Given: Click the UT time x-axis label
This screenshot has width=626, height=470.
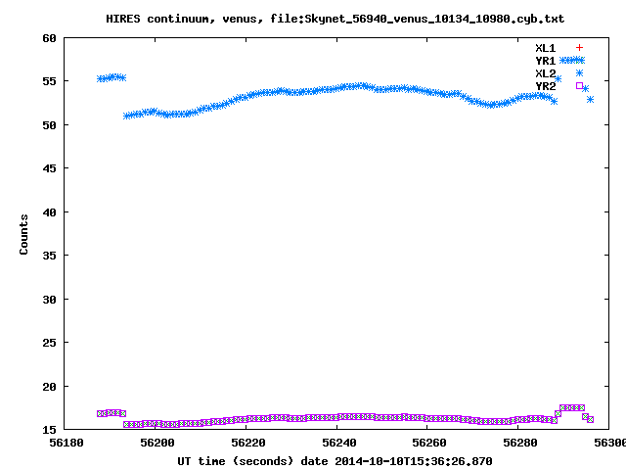Looking at the screenshot, I should [335, 461].
